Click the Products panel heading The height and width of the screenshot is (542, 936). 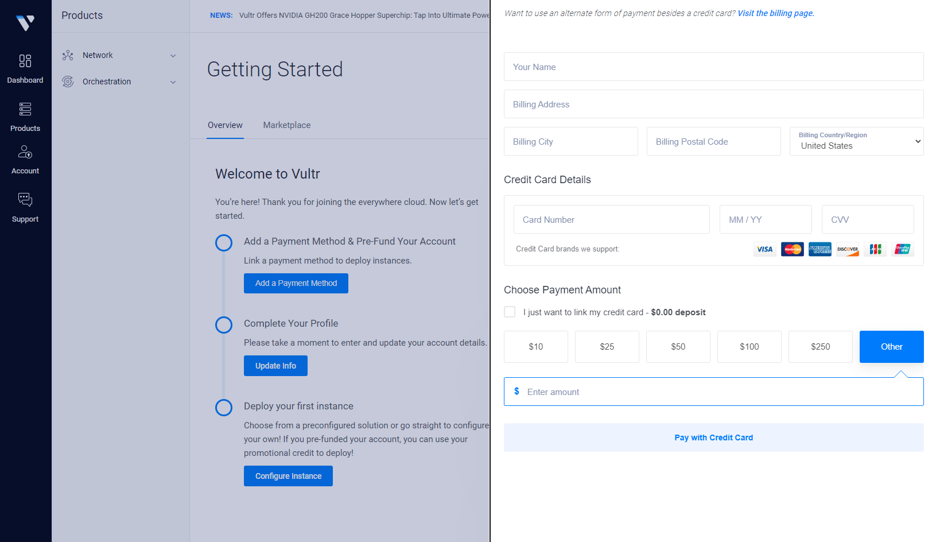[82, 16]
